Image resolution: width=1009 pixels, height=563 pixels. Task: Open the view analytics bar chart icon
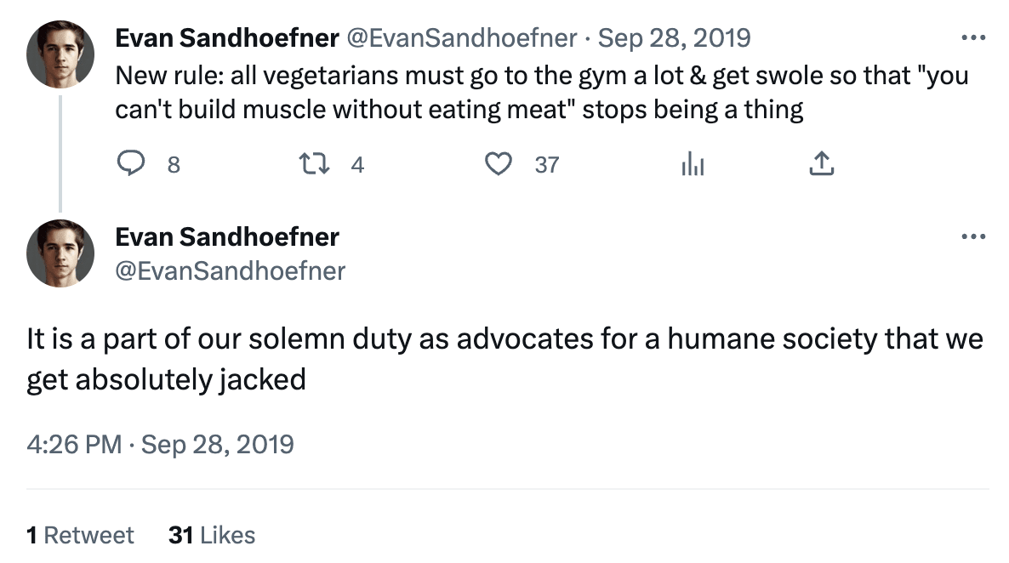click(x=693, y=164)
